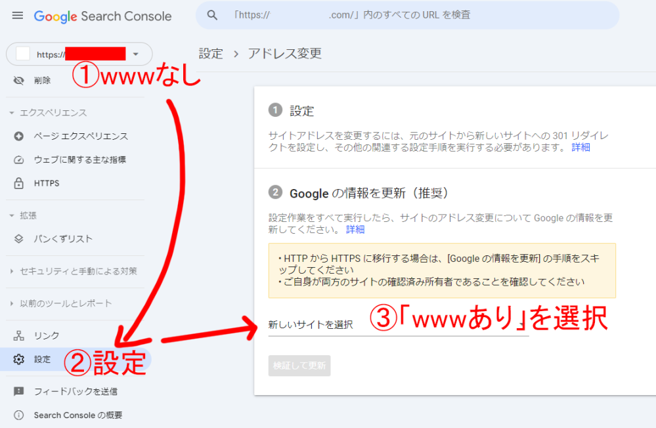
Task: Expand 以前のツールとレポート section
Action: (x=60, y=303)
